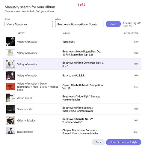Edit the Album text field

[79, 24]
